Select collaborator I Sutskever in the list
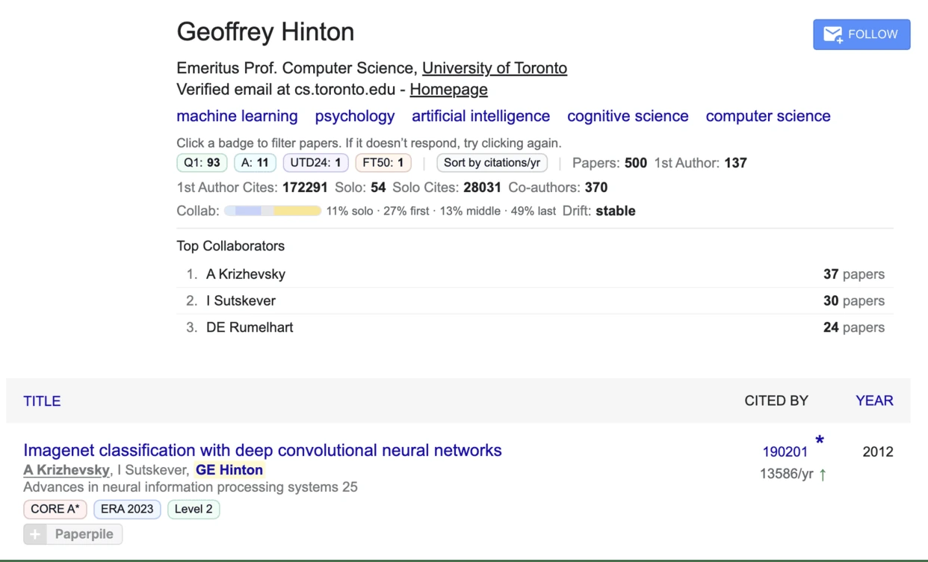This screenshot has width=928, height=562. tap(241, 301)
